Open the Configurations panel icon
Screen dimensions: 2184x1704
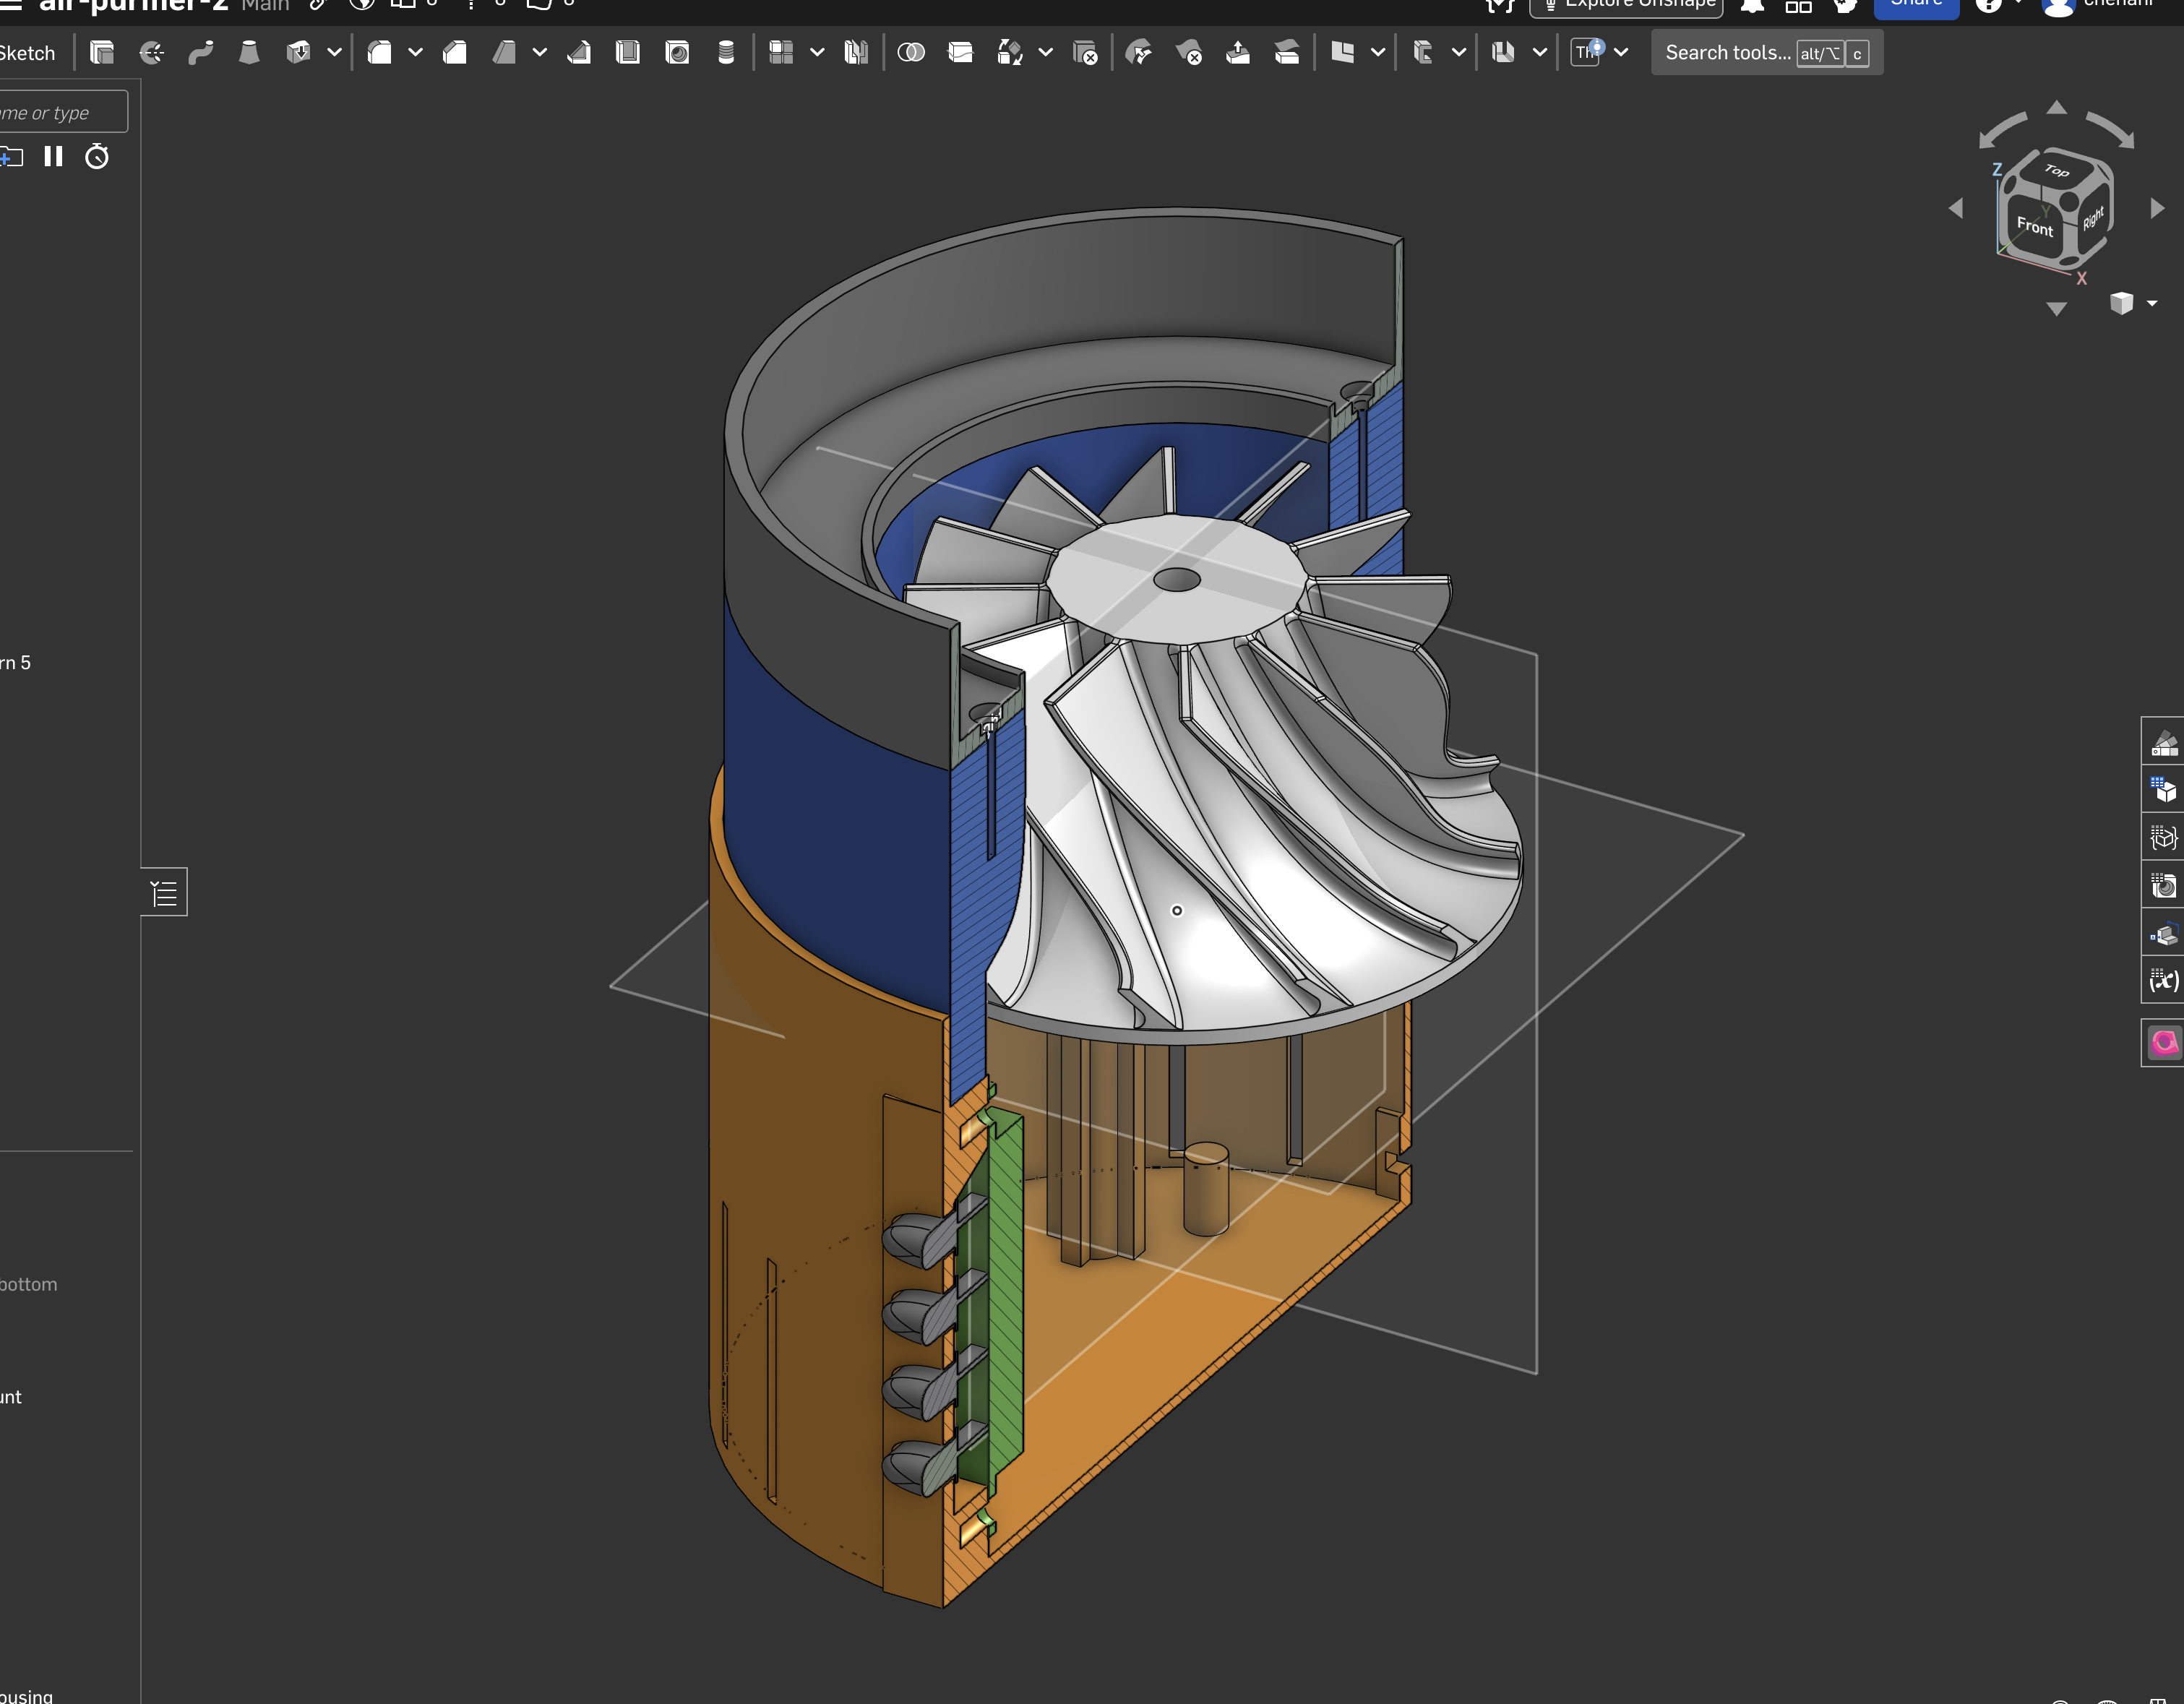2164,790
